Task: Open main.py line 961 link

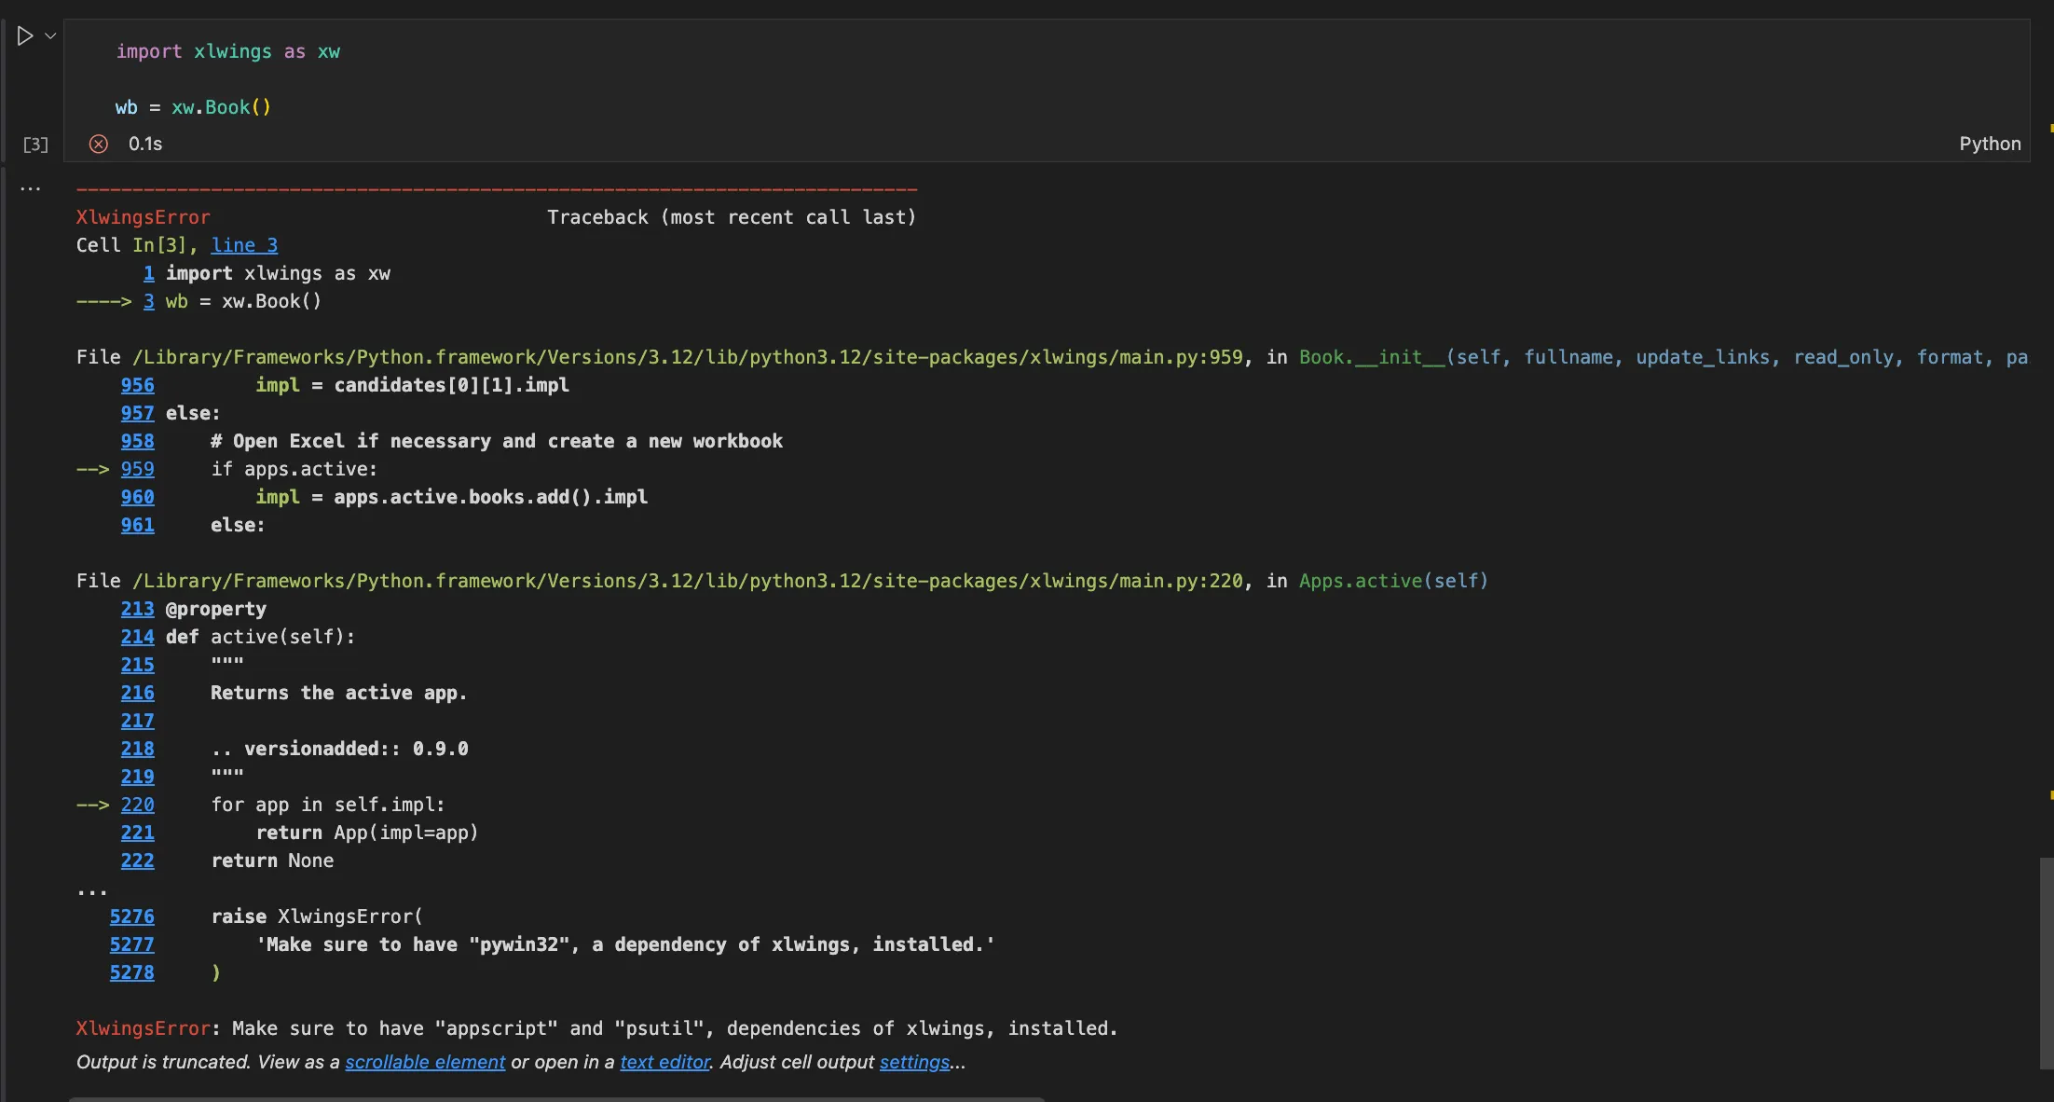Action: coord(138,525)
